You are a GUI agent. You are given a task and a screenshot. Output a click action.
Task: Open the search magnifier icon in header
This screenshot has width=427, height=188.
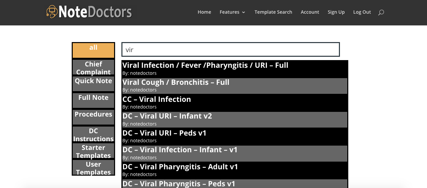tap(381, 12)
